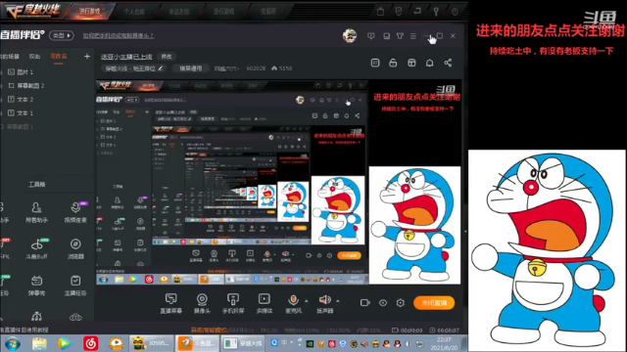Viewport: 627px width, 352px height.
Task: Select the 文本 2 source
Action: 21,99
